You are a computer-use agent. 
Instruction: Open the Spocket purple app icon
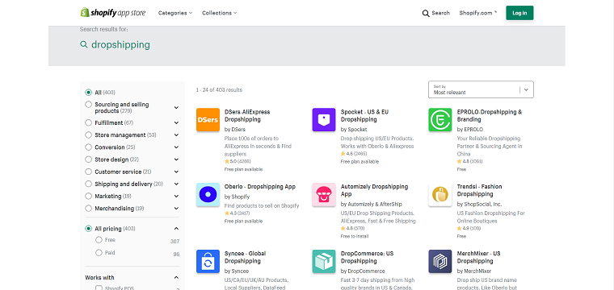[324, 119]
